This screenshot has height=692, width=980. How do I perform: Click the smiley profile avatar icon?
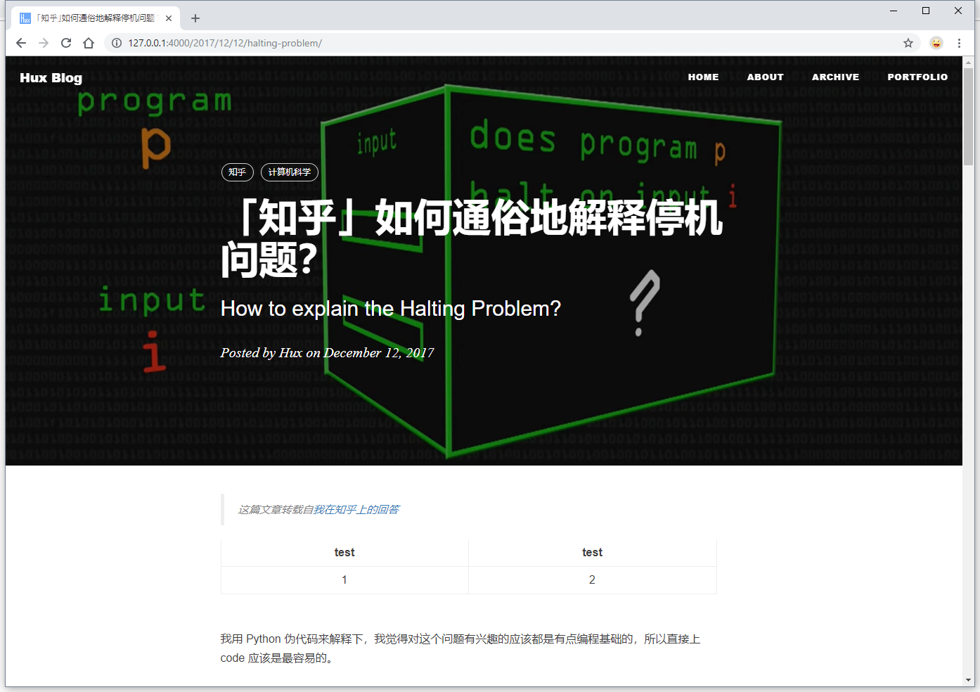tap(936, 43)
